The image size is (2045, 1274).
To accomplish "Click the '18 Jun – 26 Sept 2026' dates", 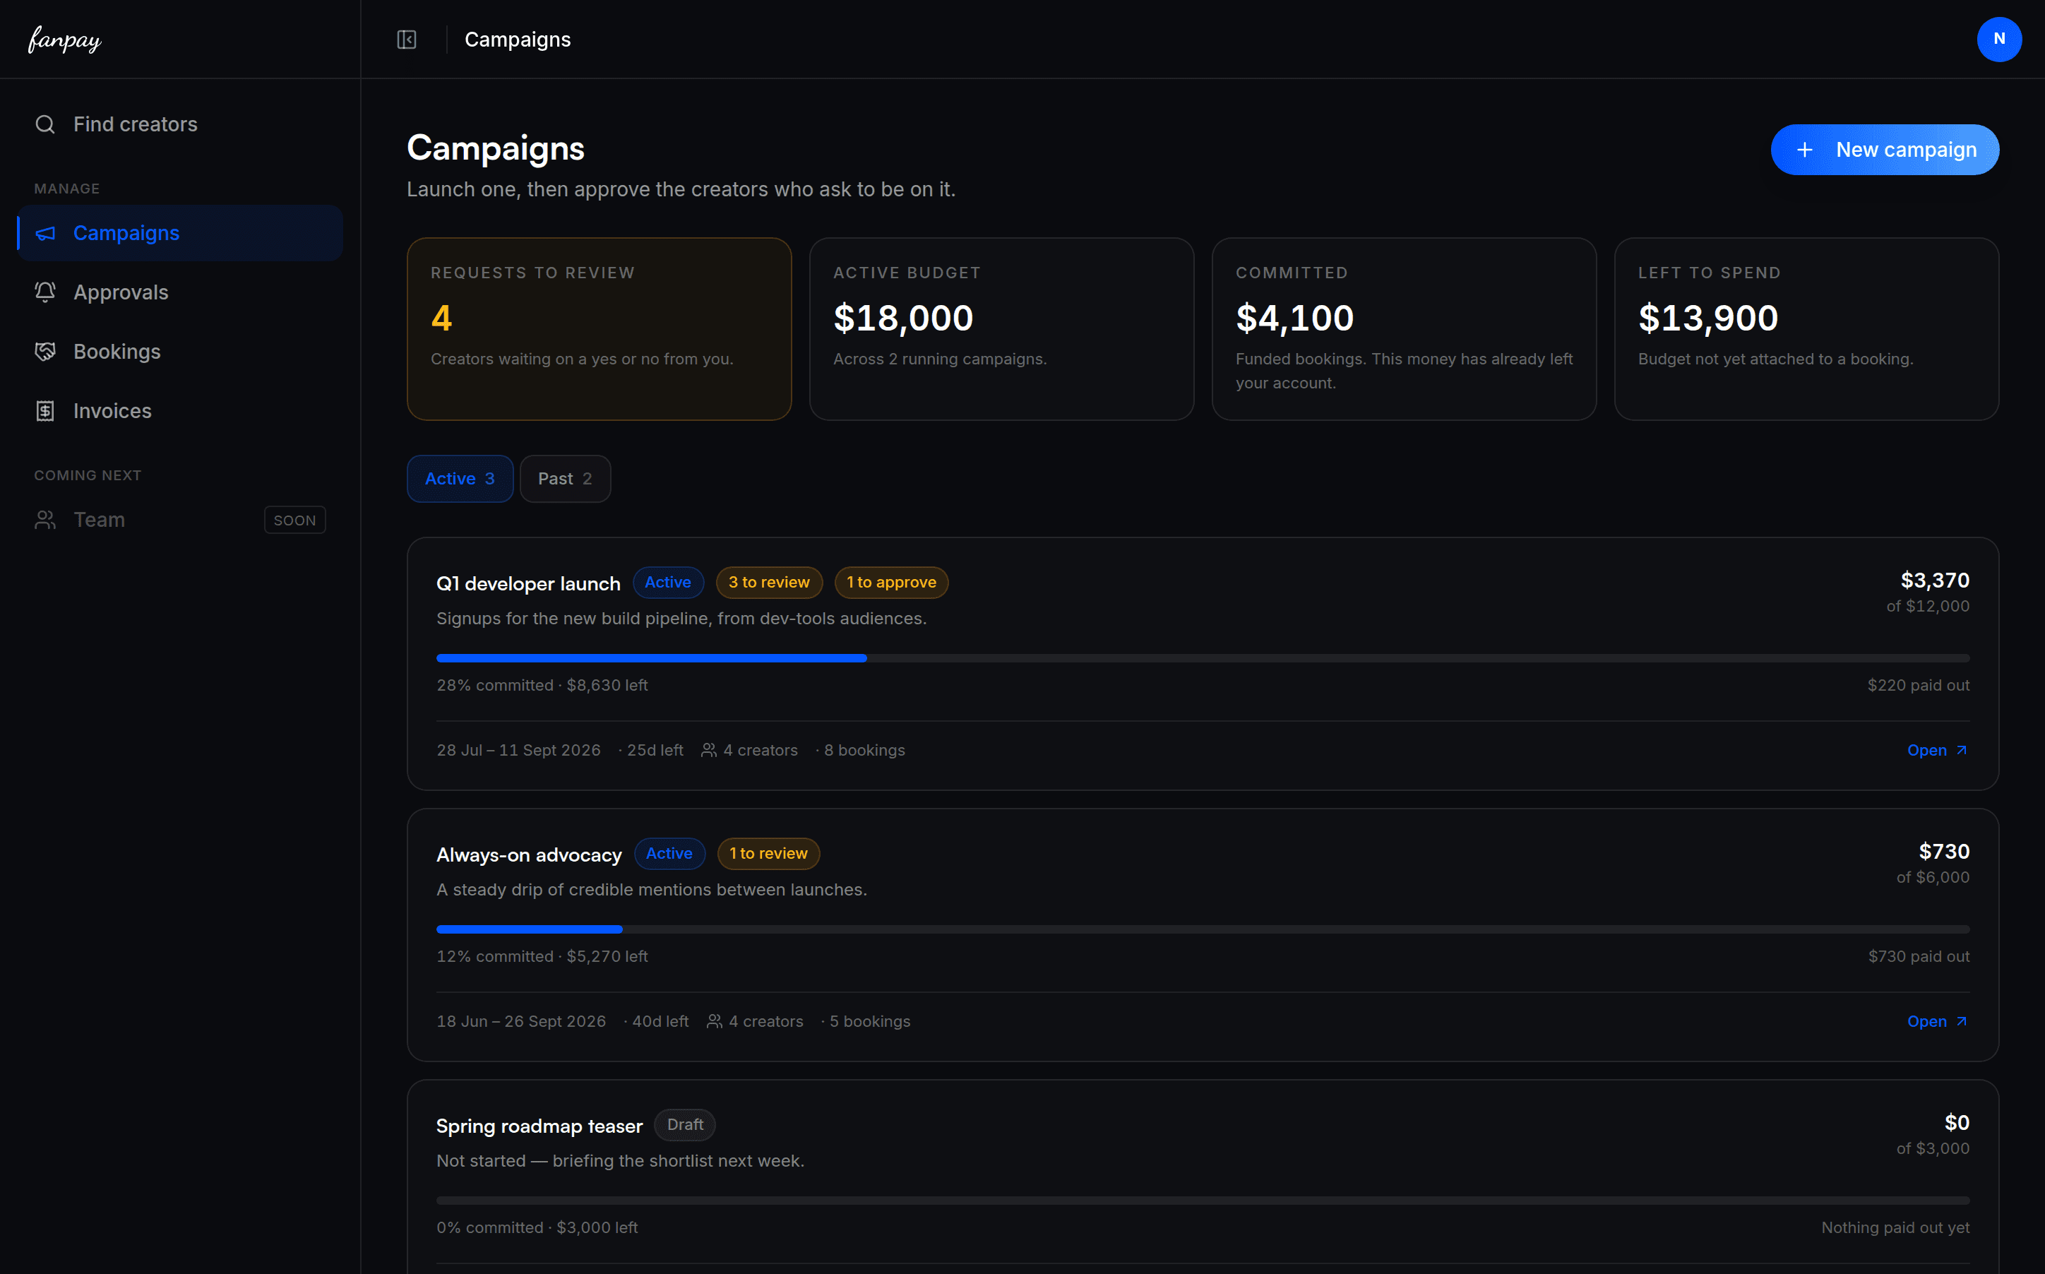I will [521, 1021].
